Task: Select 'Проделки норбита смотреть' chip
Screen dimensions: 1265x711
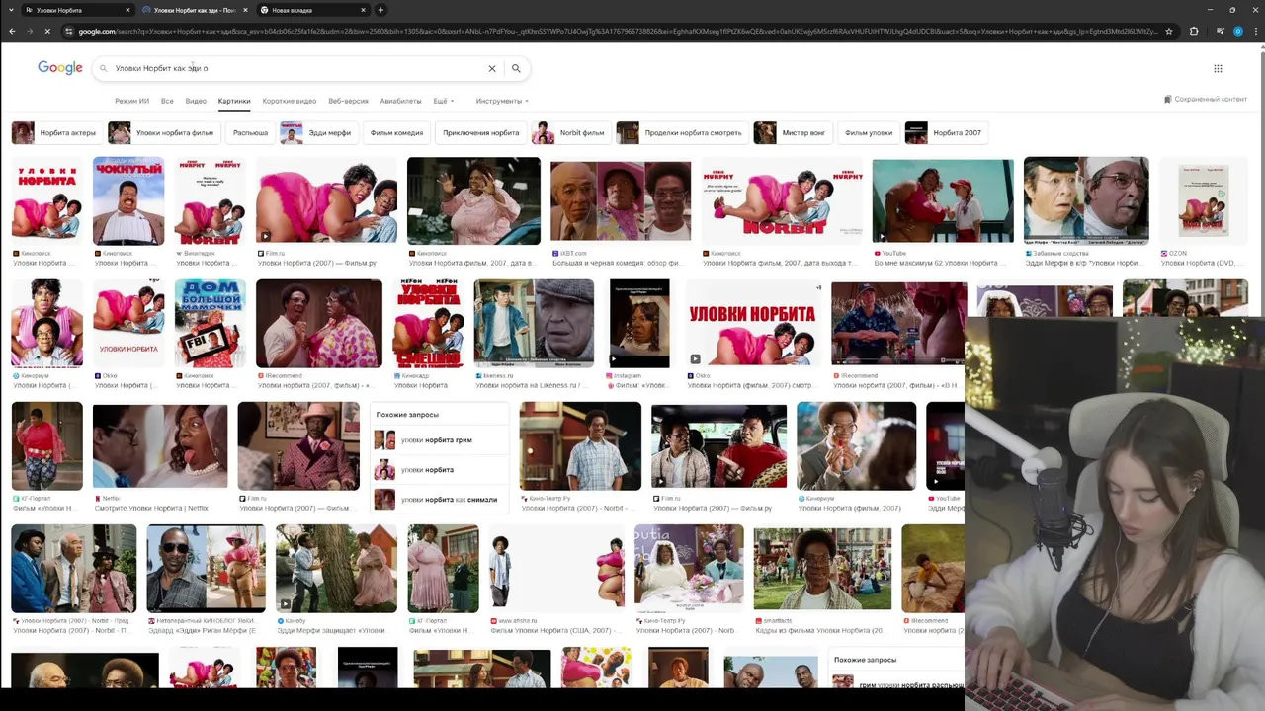Action: pyautogui.click(x=681, y=132)
